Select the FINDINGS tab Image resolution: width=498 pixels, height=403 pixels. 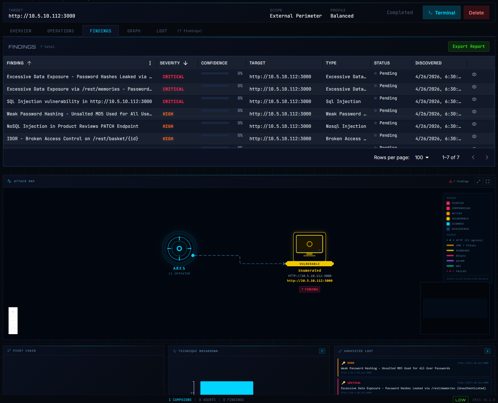(x=100, y=31)
